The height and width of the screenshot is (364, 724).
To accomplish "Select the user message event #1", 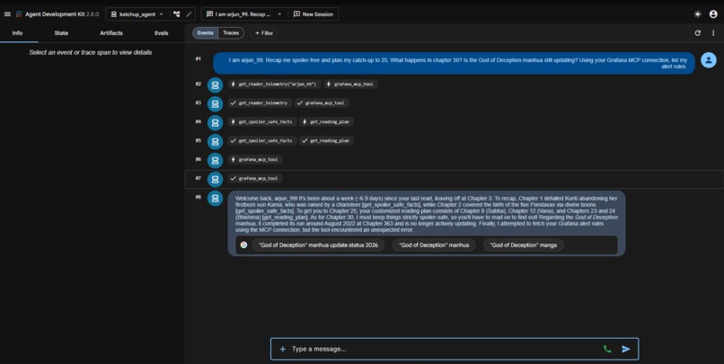I will pyautogui.click(x=454, y=63).
